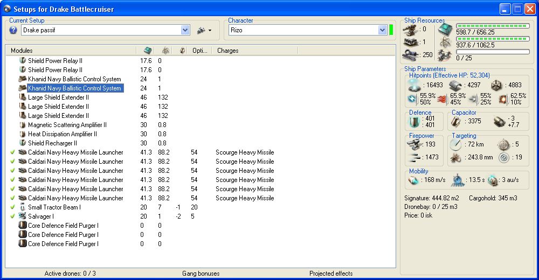This screenshot has width=539, height=280.
Task: Click the Firepower DPS icon showing 193
Action: coord(414,144)
